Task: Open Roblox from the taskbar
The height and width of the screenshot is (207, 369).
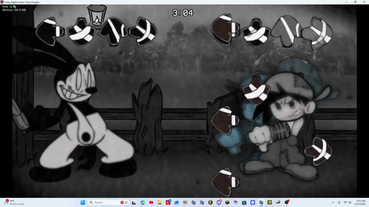Action: click(253, 202)
